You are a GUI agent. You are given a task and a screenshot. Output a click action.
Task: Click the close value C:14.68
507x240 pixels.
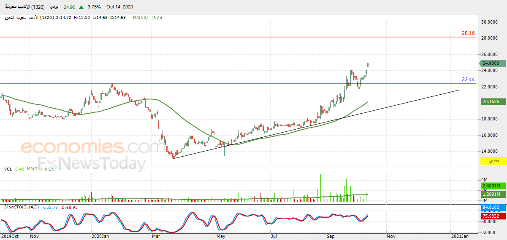tap(117, 18)
